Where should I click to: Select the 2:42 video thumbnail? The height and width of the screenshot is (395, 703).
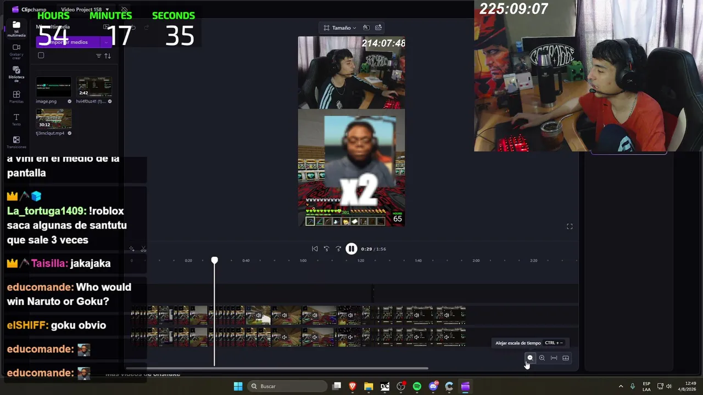(94, 87)
